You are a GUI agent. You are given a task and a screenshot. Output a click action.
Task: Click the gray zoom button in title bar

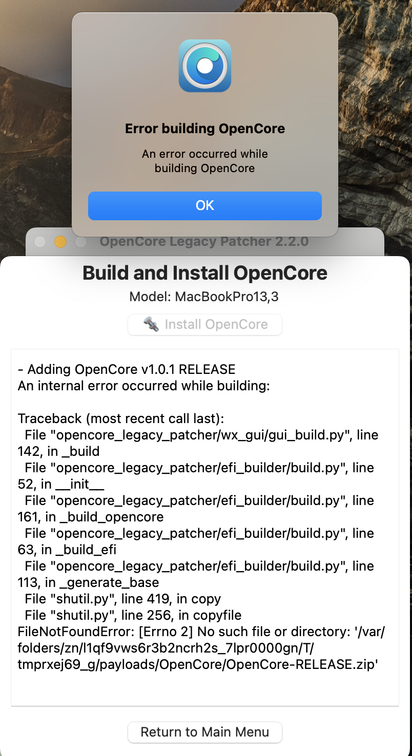tap(81, 242)
